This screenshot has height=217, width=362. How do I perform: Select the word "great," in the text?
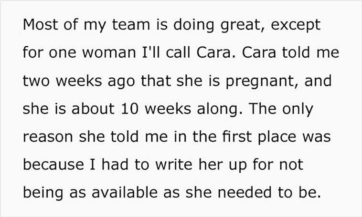(x=243, y=25)
